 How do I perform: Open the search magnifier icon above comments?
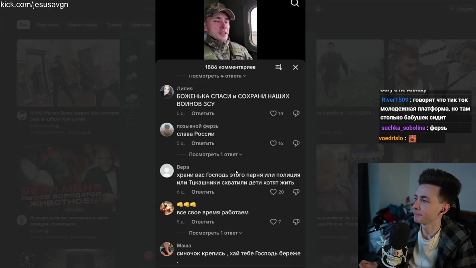coord(295,3)
